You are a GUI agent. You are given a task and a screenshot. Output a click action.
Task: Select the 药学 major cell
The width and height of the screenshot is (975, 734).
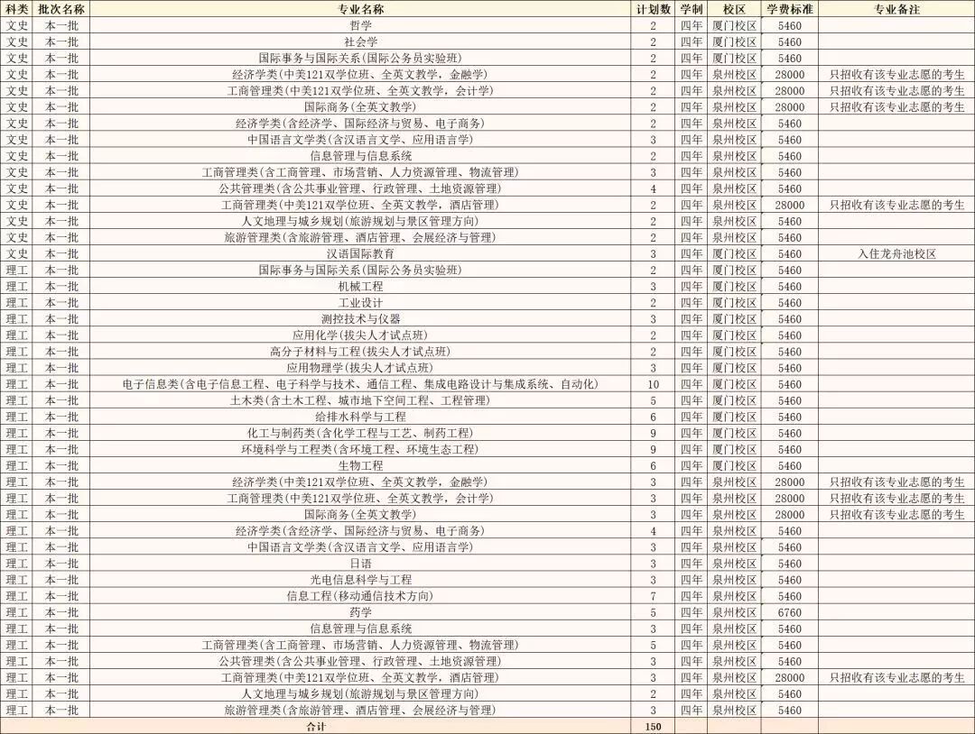(360, 612)
